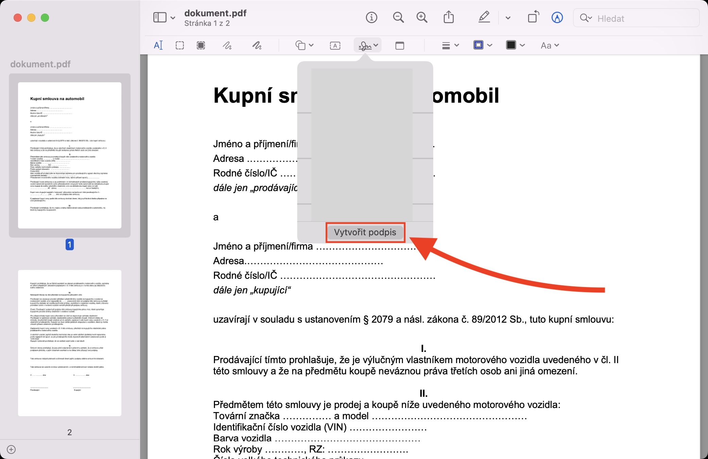The image size is (708, 459).
Task: Show the document inspector info
Action: click(x=371, y=17)
